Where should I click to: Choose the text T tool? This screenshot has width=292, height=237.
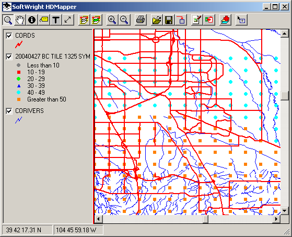(x=56, y=20)
